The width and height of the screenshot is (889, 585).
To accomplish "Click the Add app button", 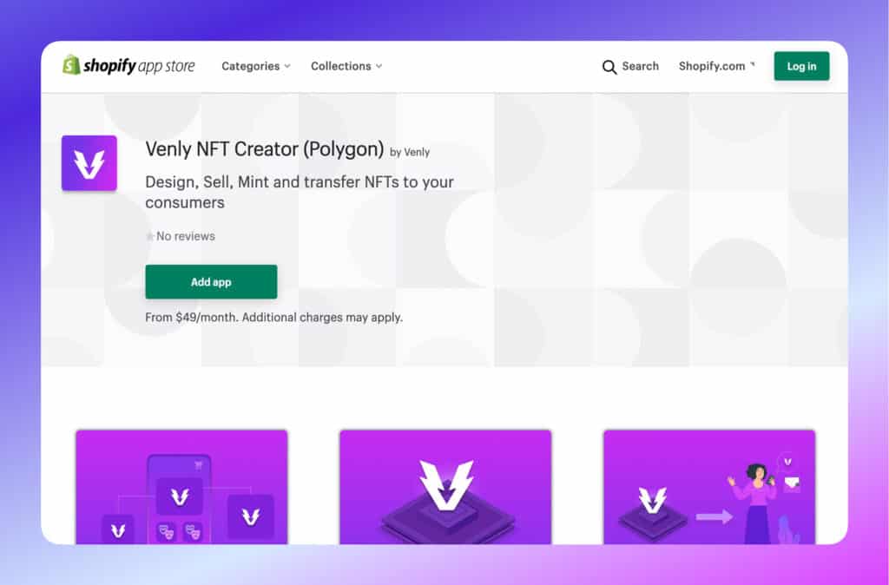I will pyautogui.click(x=211, y=282).
